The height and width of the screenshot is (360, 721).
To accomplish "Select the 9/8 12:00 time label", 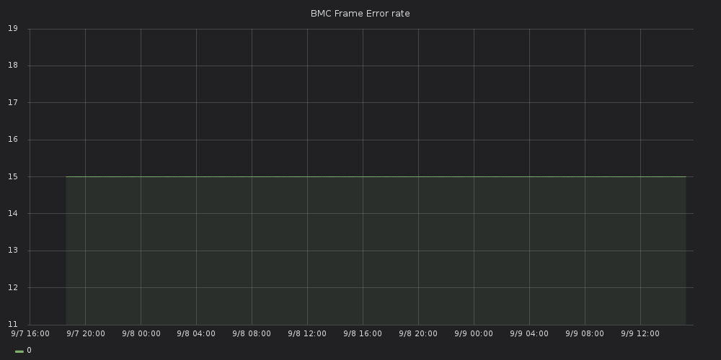I will point(307,334).
